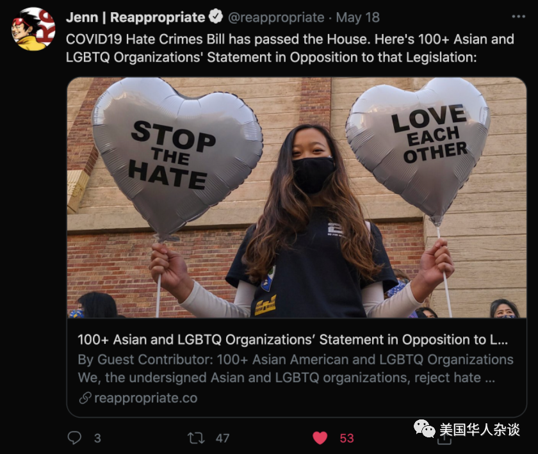
Task: Open the Jenn | Reappropriate display name
Action: point(136,17)
